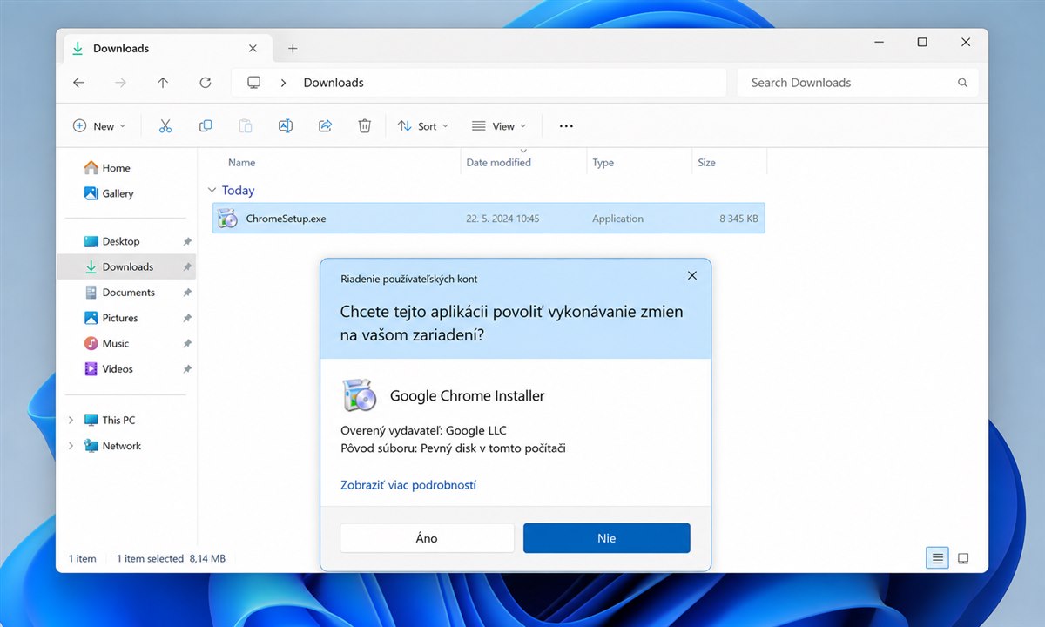This screenshot has width=1045, height=627.
Task: Minimize the File Explorer window
Action: click(879, 42)
